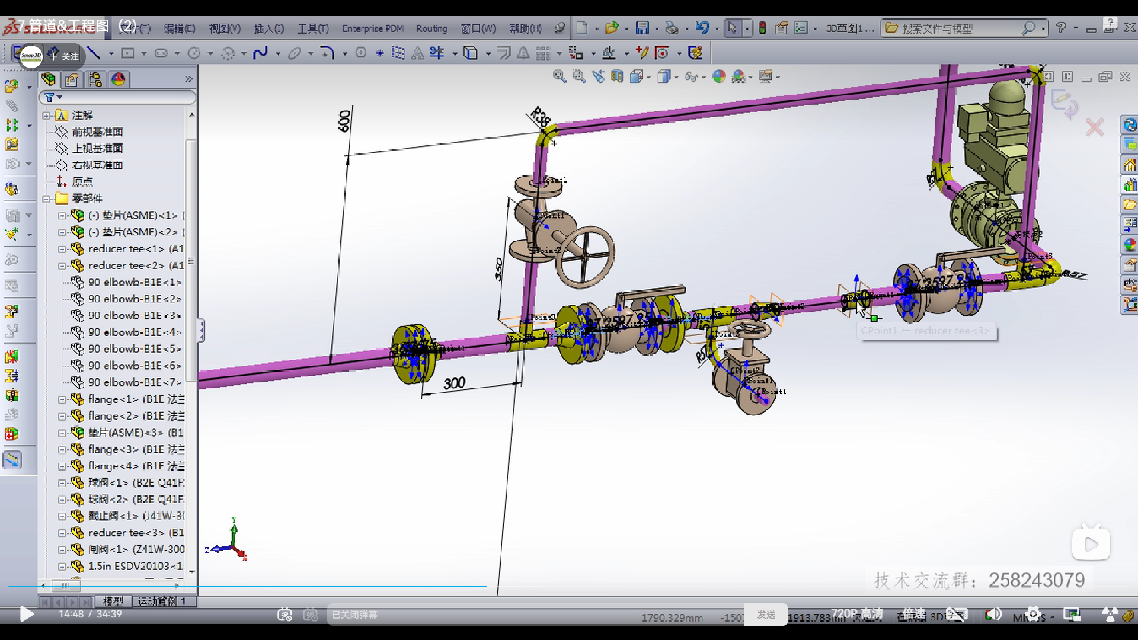Open the Line tool dropdown arrow

(111, 54)
